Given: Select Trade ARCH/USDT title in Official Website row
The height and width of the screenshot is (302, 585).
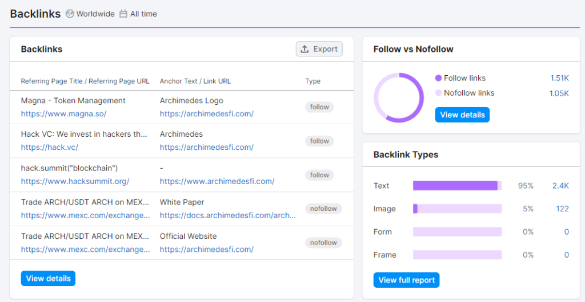Looking at the screenshot, I should click(x=85, y=236).
